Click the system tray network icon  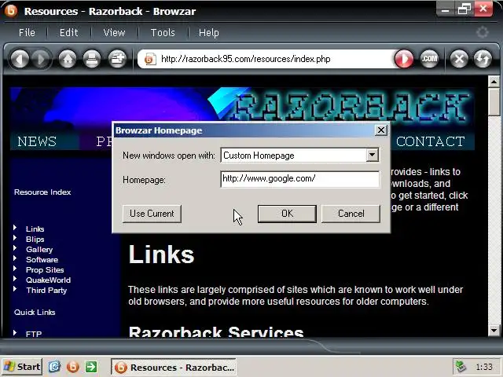pos(461,367)
